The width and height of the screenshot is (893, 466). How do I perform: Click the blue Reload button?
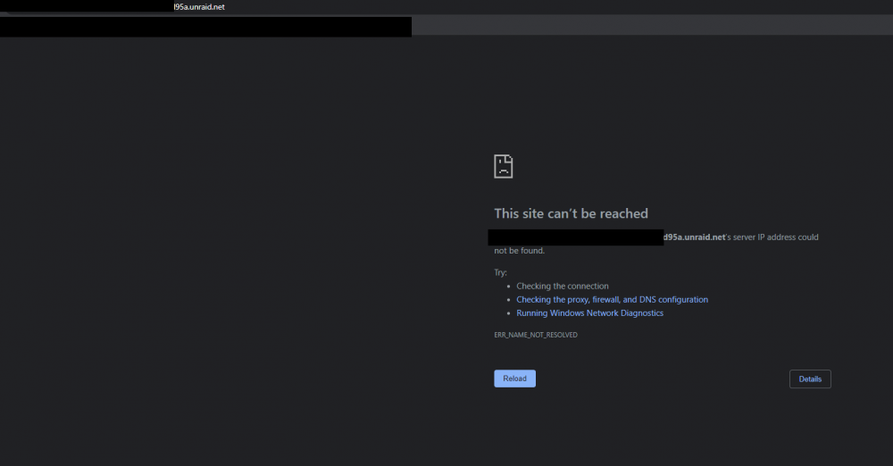(x=514, y=379)
